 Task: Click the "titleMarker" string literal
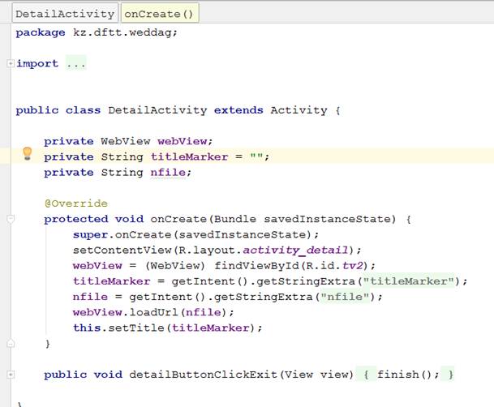(x=409, y=281)
